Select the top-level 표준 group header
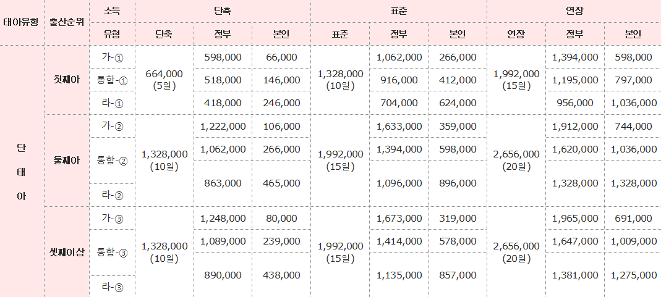The width and height of the screenshot is (661, 297). (x=399, y=11)
